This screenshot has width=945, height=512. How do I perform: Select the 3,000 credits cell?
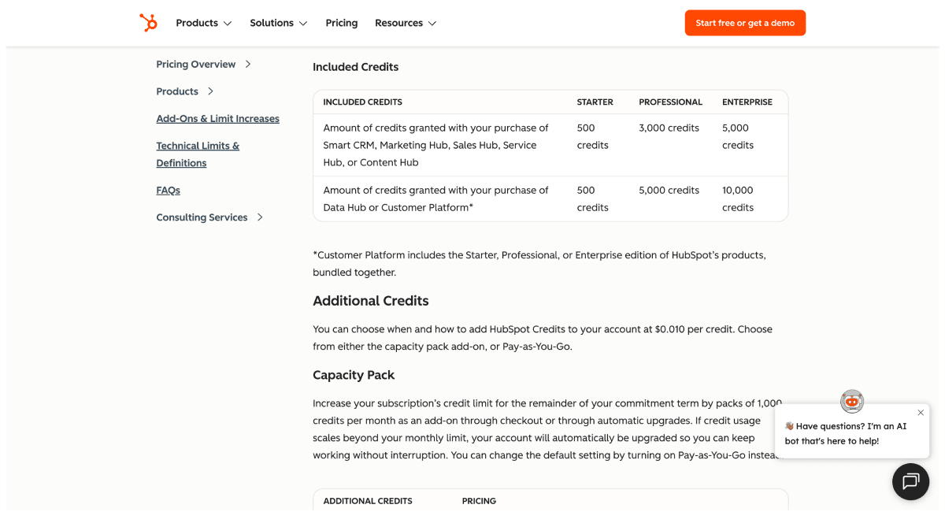click(669, 128)
